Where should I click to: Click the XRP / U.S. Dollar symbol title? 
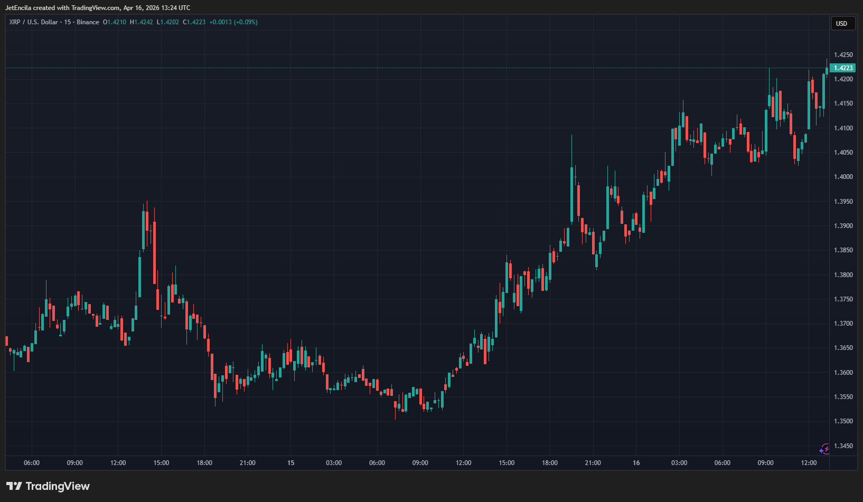33,22
